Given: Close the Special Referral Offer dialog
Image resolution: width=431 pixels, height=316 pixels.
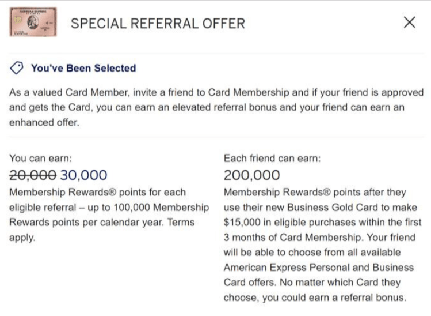Looking at the screenshot, I should click(x=410, y=22).
